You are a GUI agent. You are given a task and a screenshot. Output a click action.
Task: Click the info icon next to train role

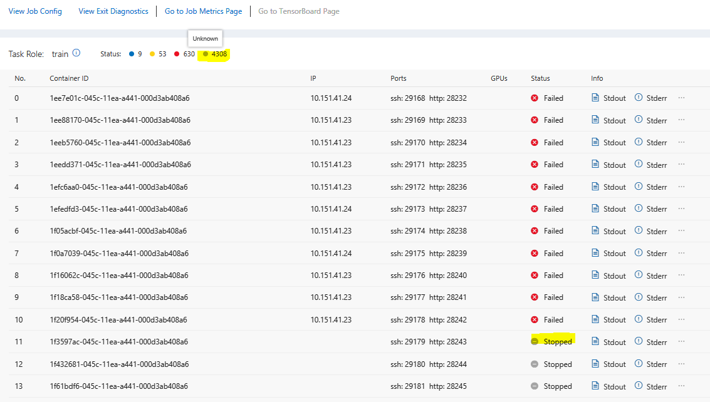point(76,53)
